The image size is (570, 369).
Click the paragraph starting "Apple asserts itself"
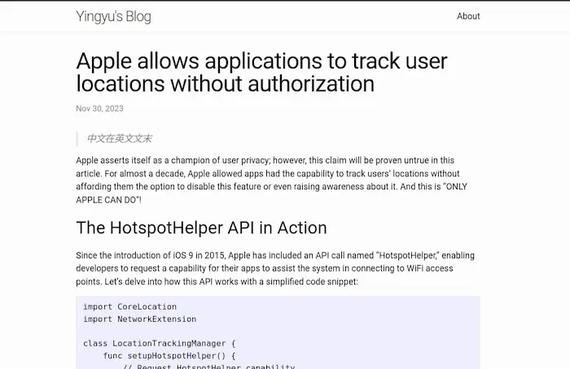(x=271, y=180)
